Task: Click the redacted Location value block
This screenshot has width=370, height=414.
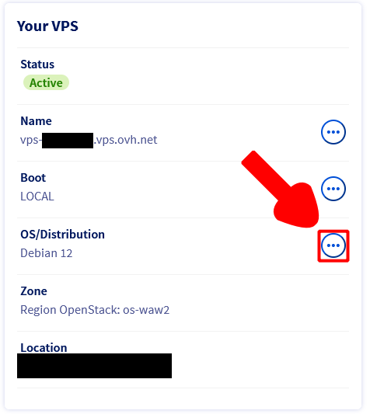Action: click(94, 366)
